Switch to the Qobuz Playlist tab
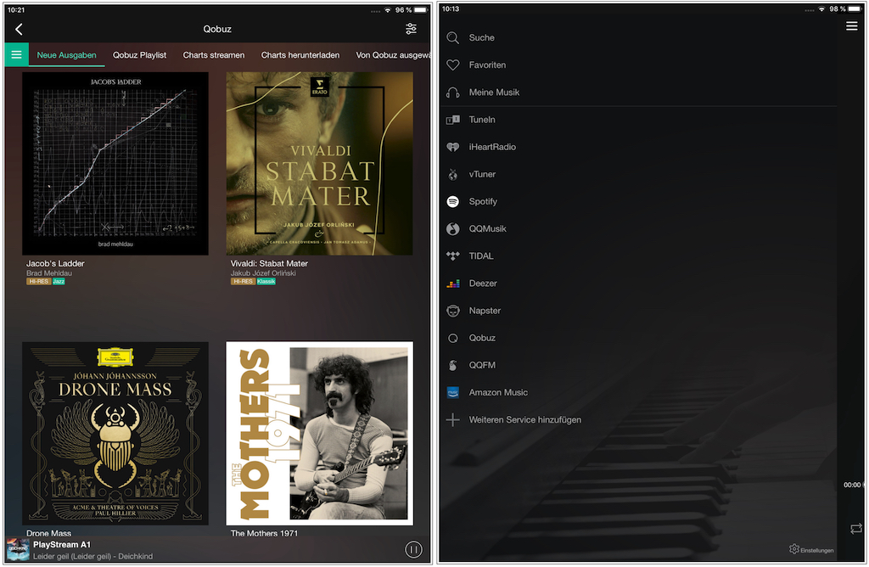 140,55
